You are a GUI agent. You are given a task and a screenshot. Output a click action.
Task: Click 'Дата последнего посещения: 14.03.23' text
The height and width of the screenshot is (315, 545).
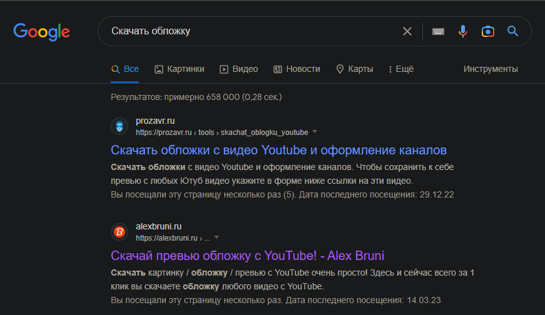[363, 300]
